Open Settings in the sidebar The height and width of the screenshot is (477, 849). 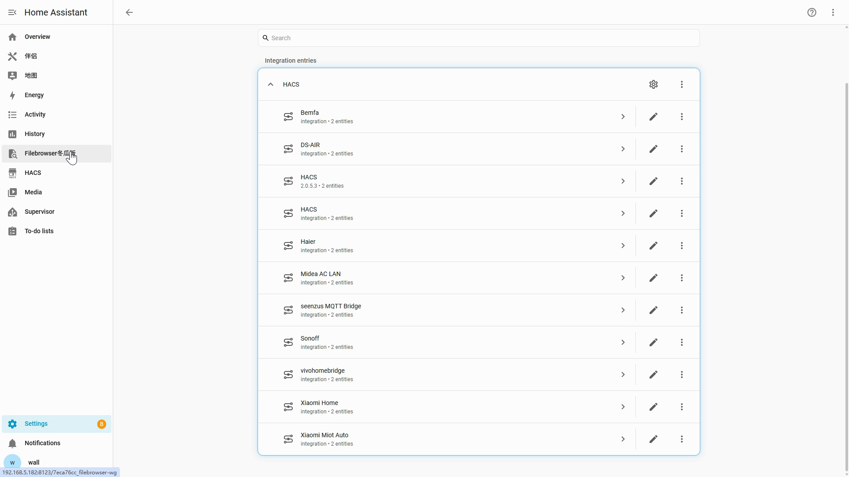click(x=57, y=424)
